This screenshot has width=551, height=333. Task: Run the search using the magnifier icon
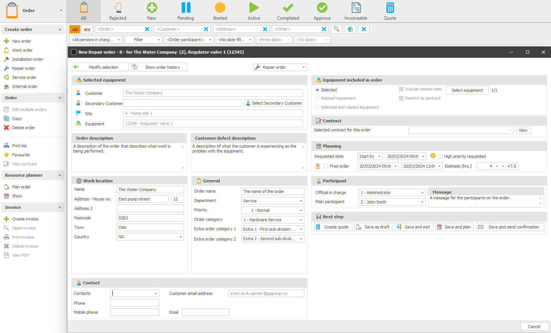coord(336,29)
